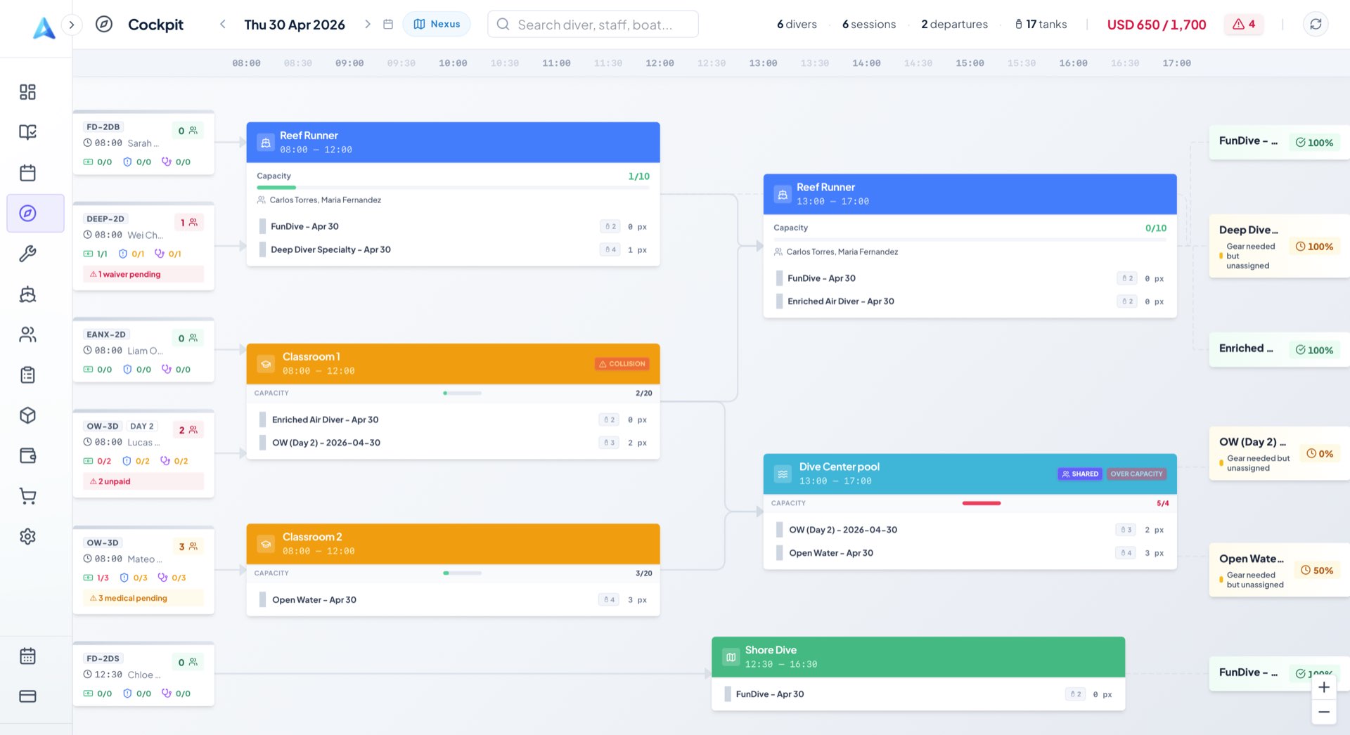Screen dimensions: 1350x735
Task: Select OW (Day 2) row in Dive Center pool
Action: (970, 530)
